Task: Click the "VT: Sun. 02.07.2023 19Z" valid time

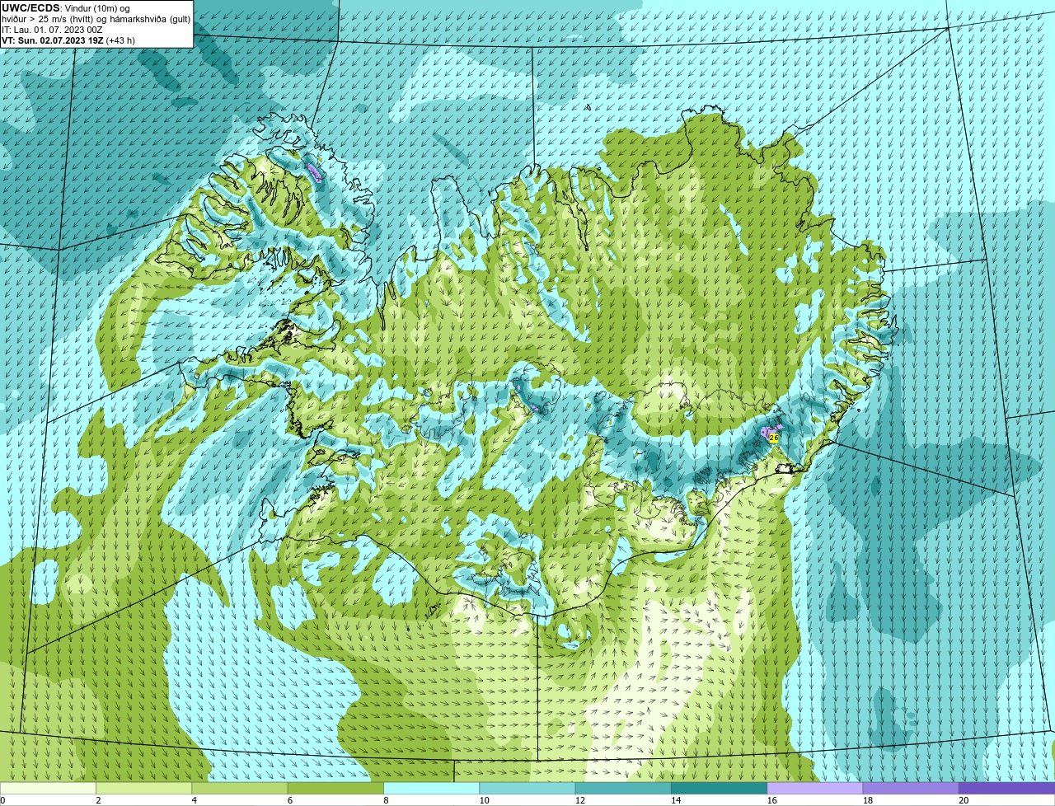Action: click(x=53, y=40)
